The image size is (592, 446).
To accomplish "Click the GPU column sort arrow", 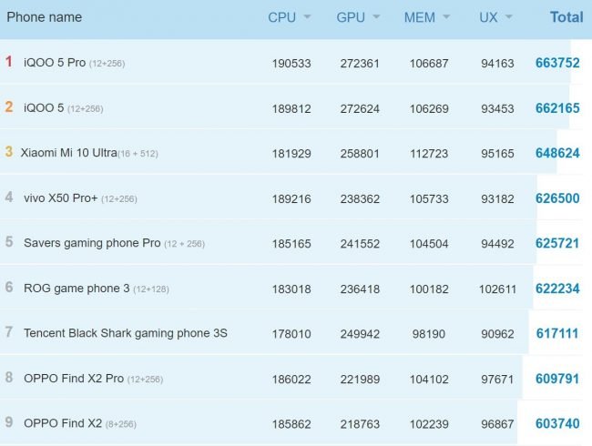I will pos(376,17).
